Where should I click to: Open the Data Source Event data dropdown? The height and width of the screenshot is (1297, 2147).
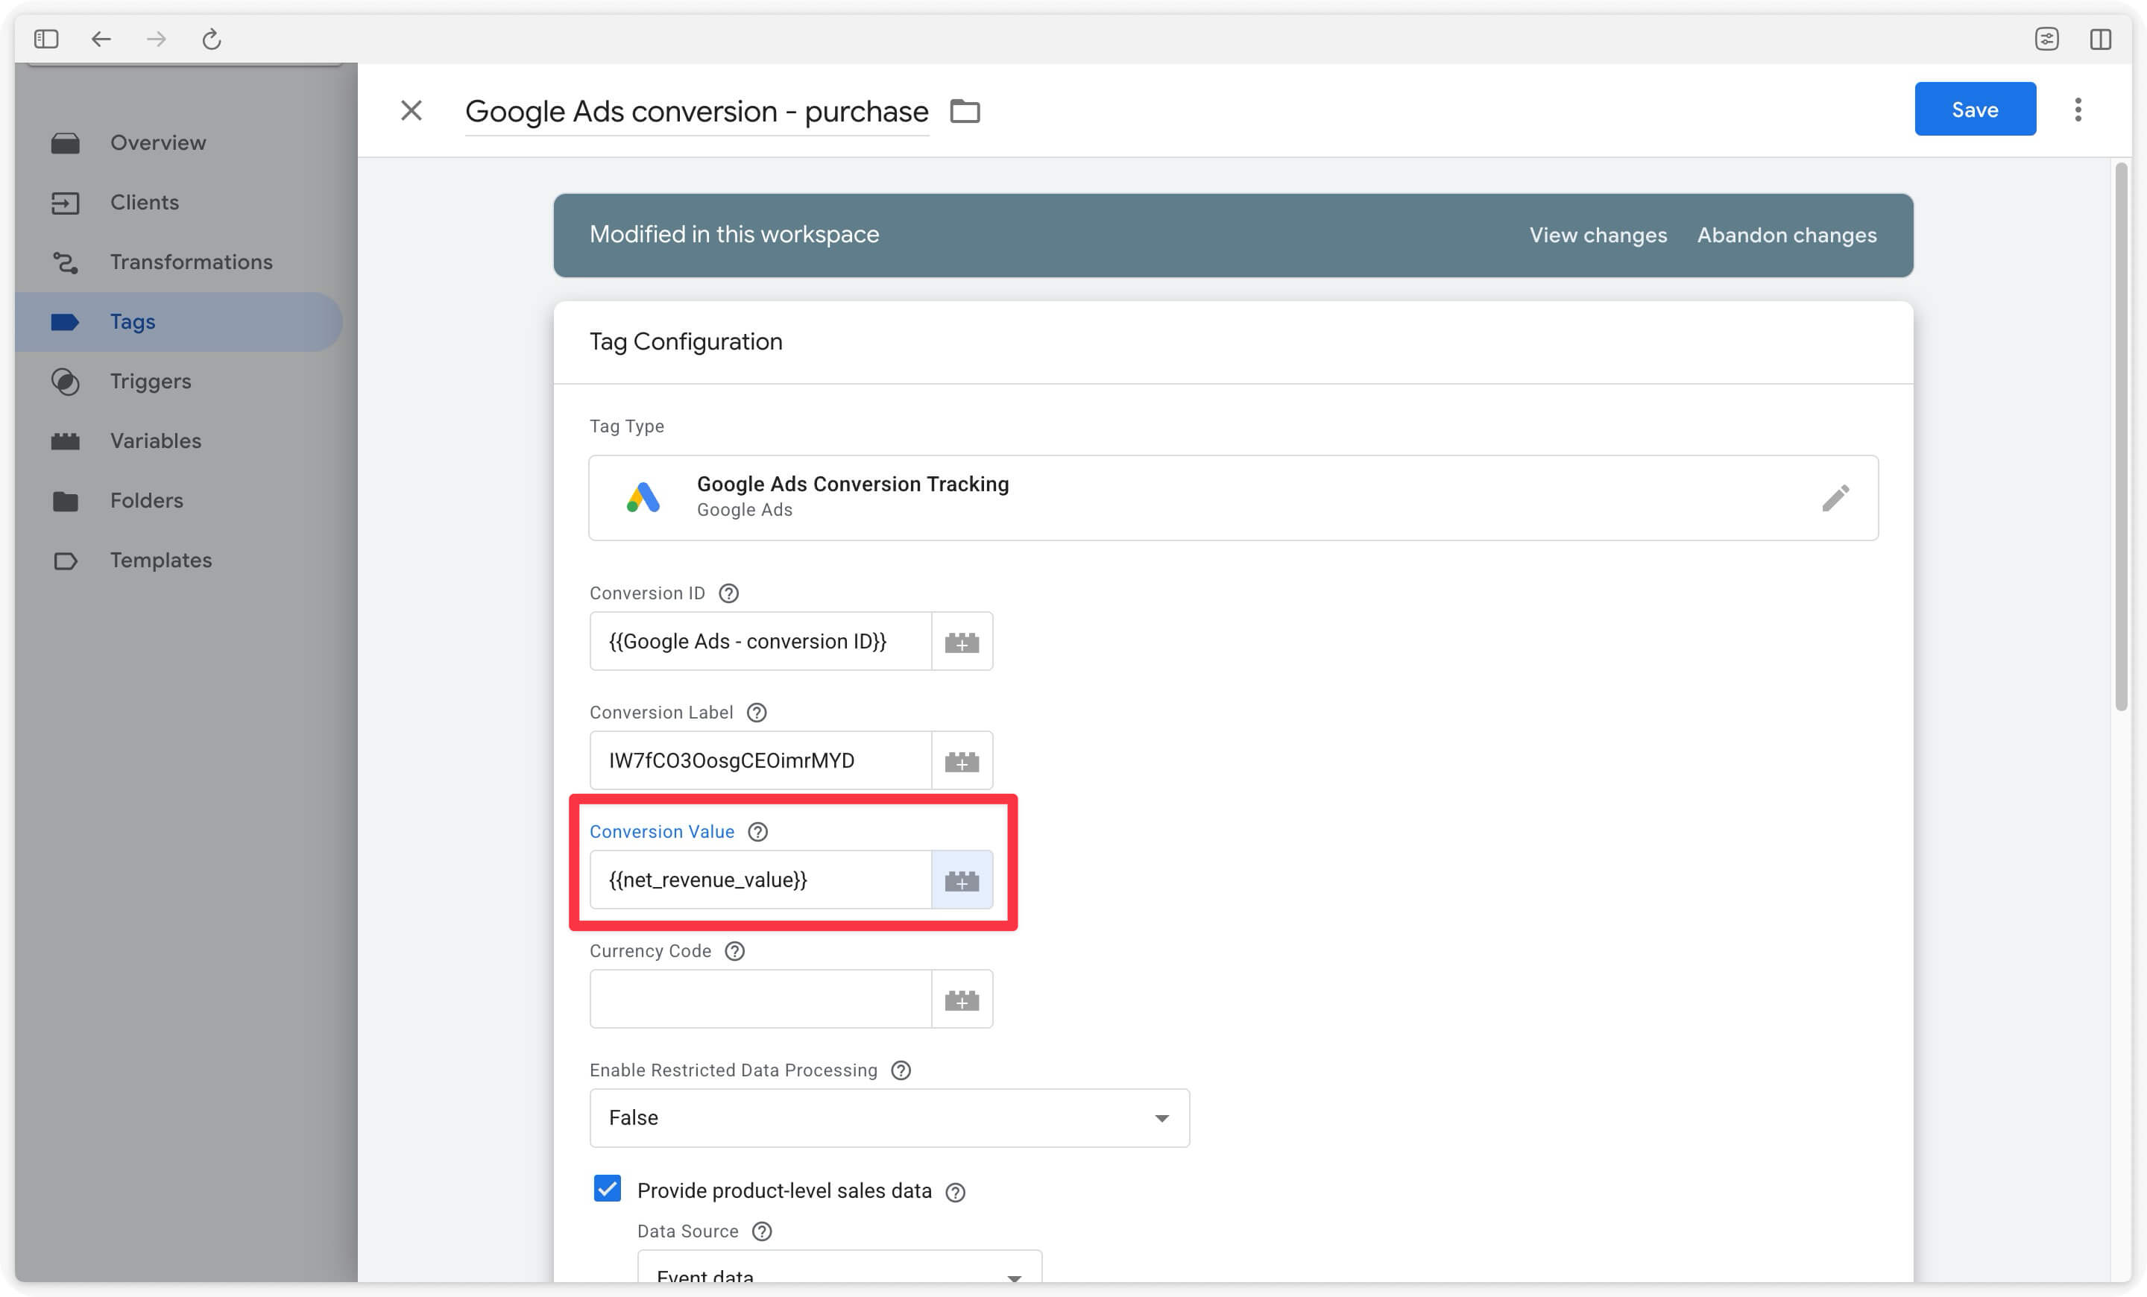coord(839,1268)
